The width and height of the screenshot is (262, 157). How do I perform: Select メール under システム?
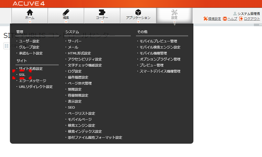pos(73,47)
